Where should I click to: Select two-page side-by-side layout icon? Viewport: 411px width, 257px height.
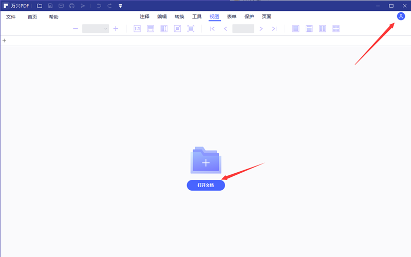(x=323, y=29)
